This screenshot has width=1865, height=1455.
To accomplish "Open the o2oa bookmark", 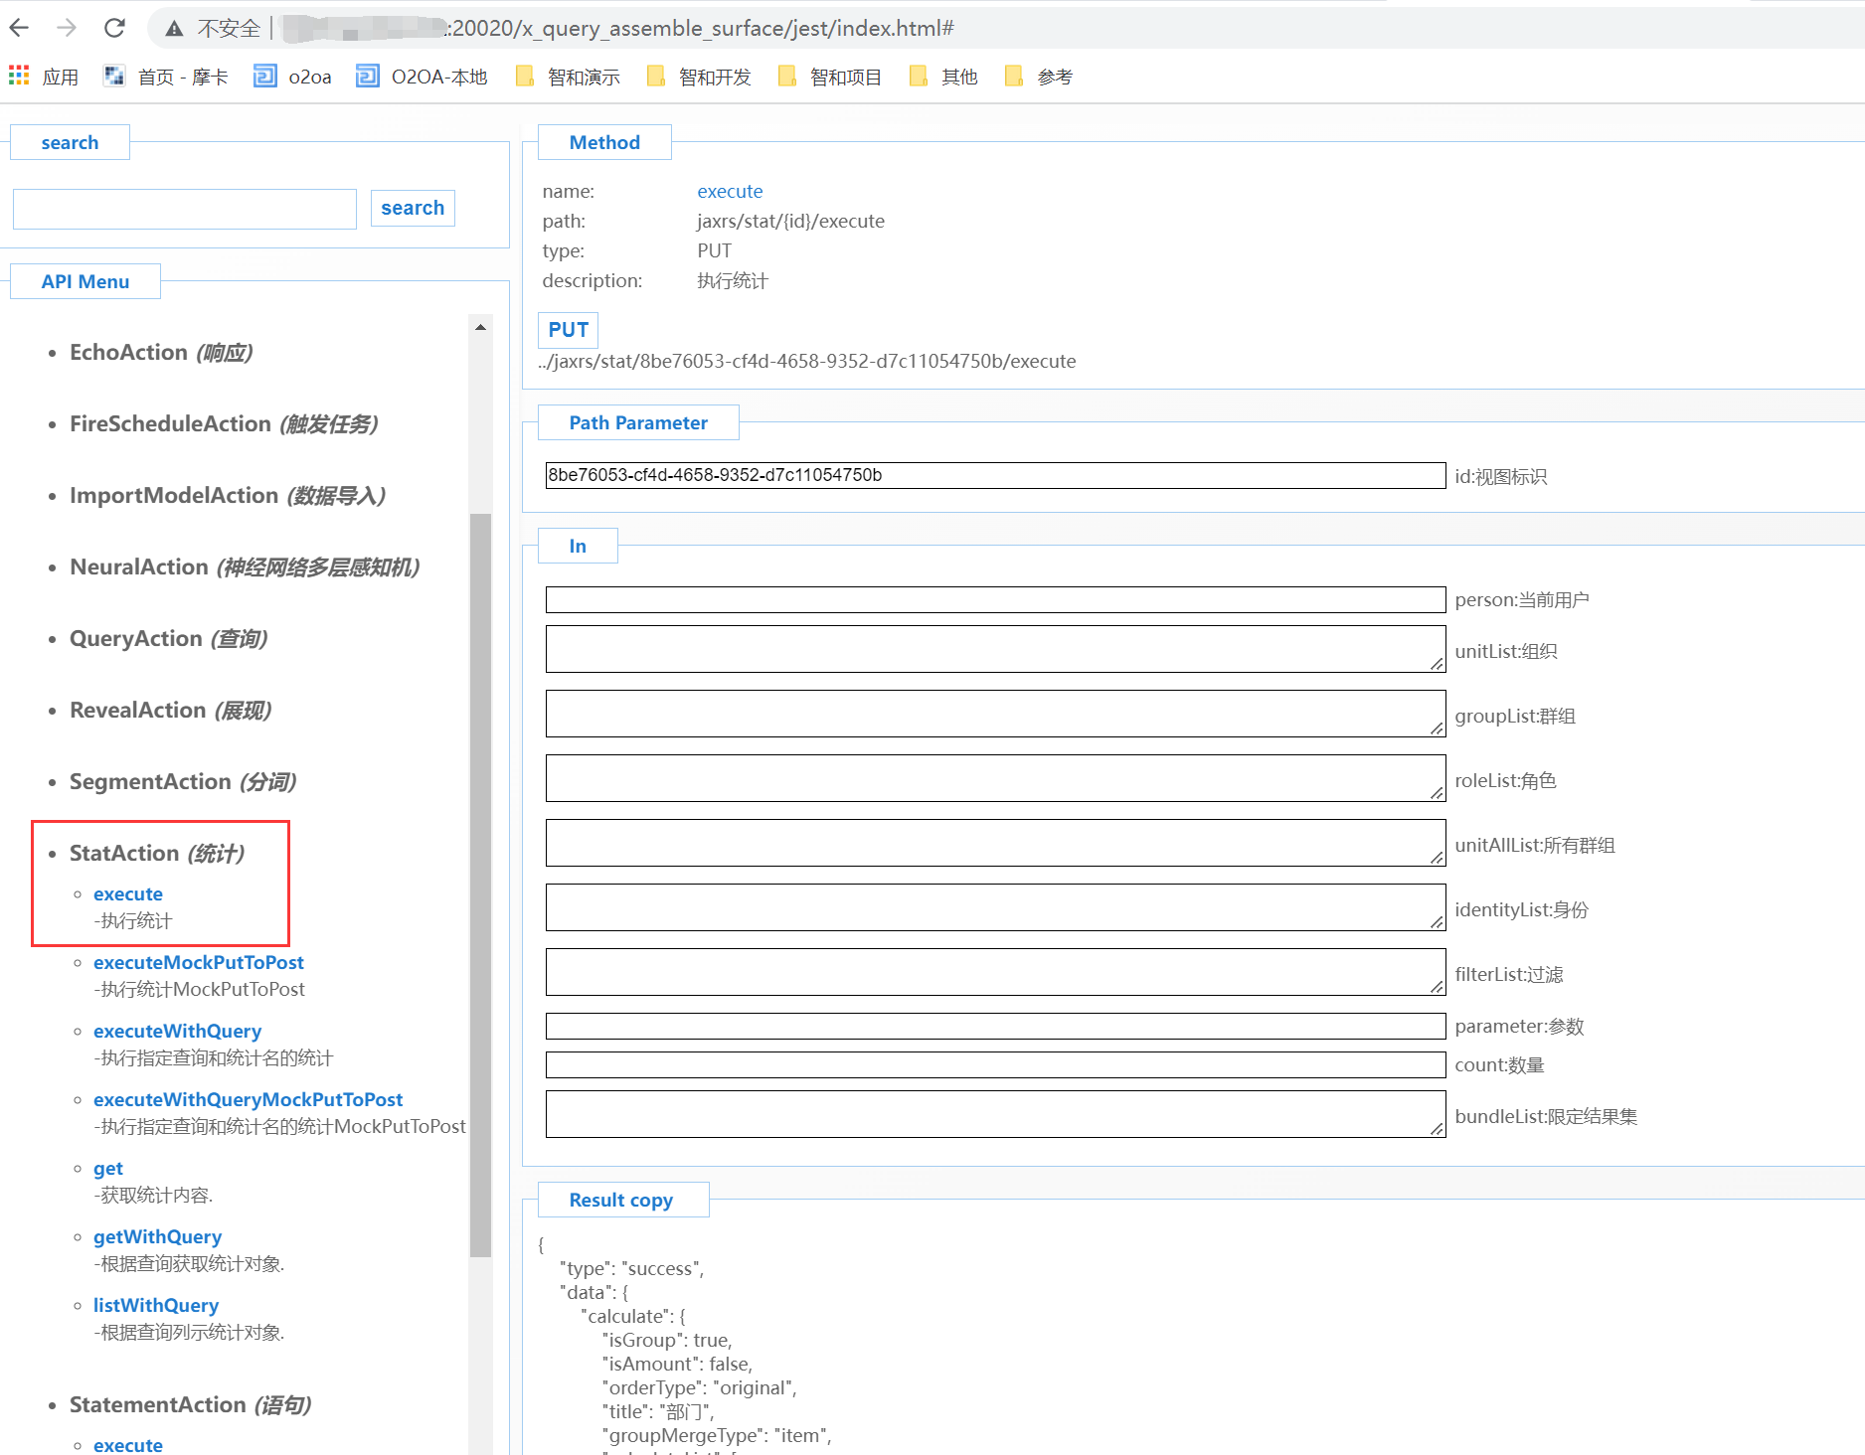I will coord(292,77).
